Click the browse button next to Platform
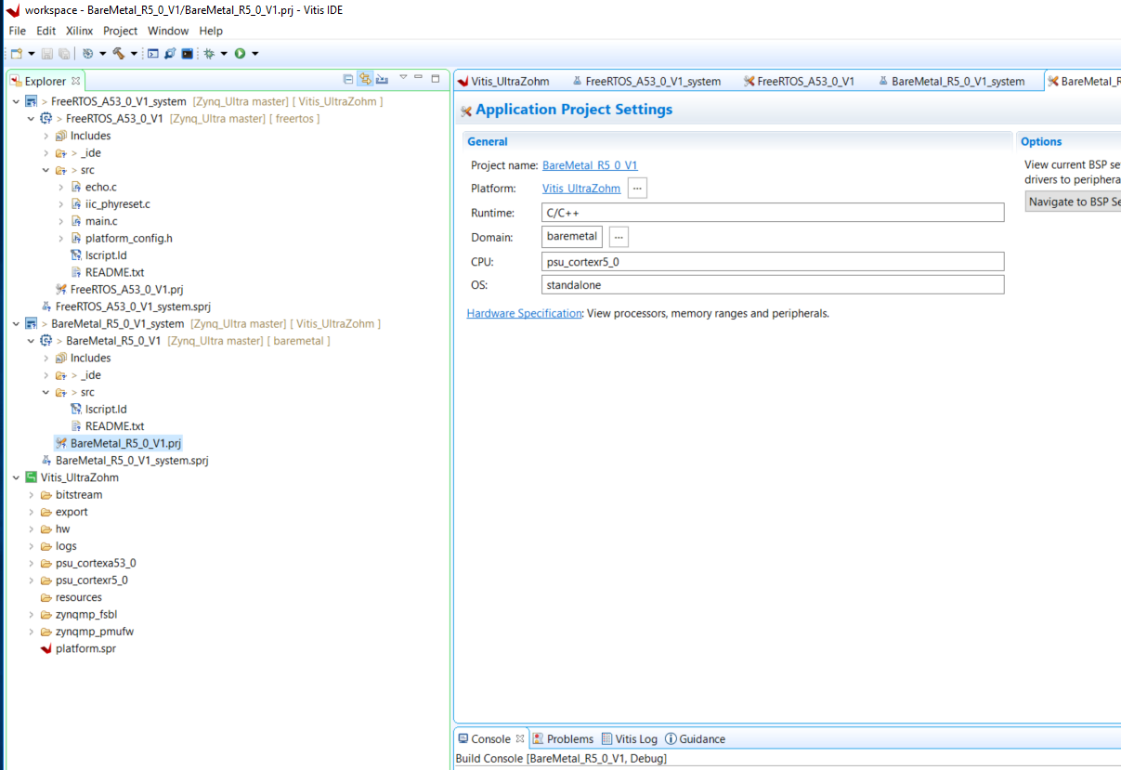The image size is (1121, 770). [637, 189]
